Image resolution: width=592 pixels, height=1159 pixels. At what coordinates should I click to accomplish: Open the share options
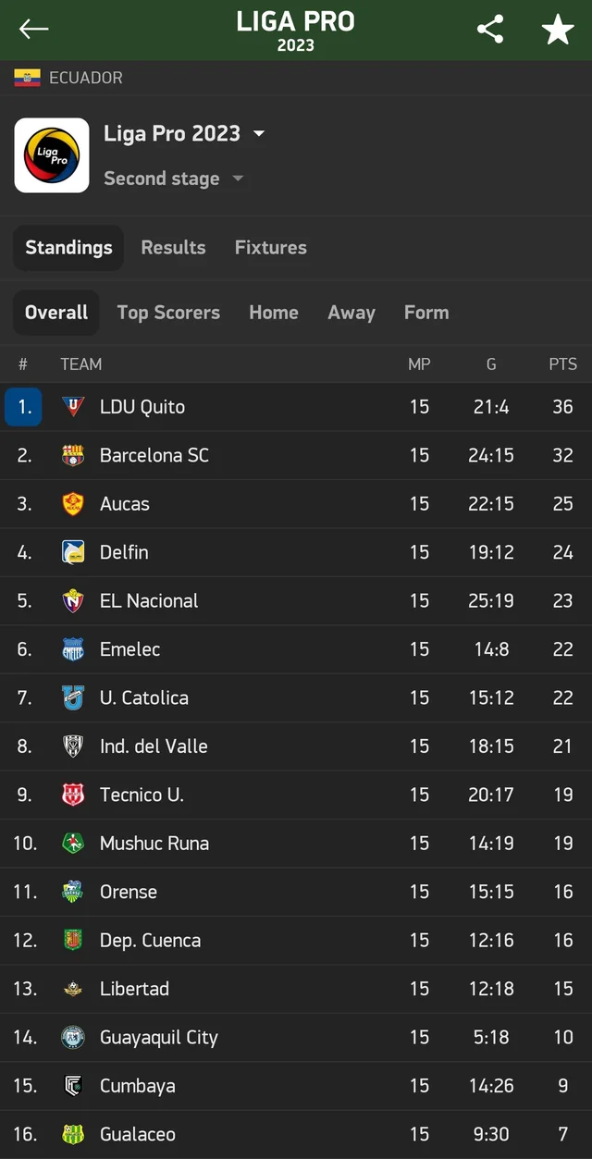(489, 29)
